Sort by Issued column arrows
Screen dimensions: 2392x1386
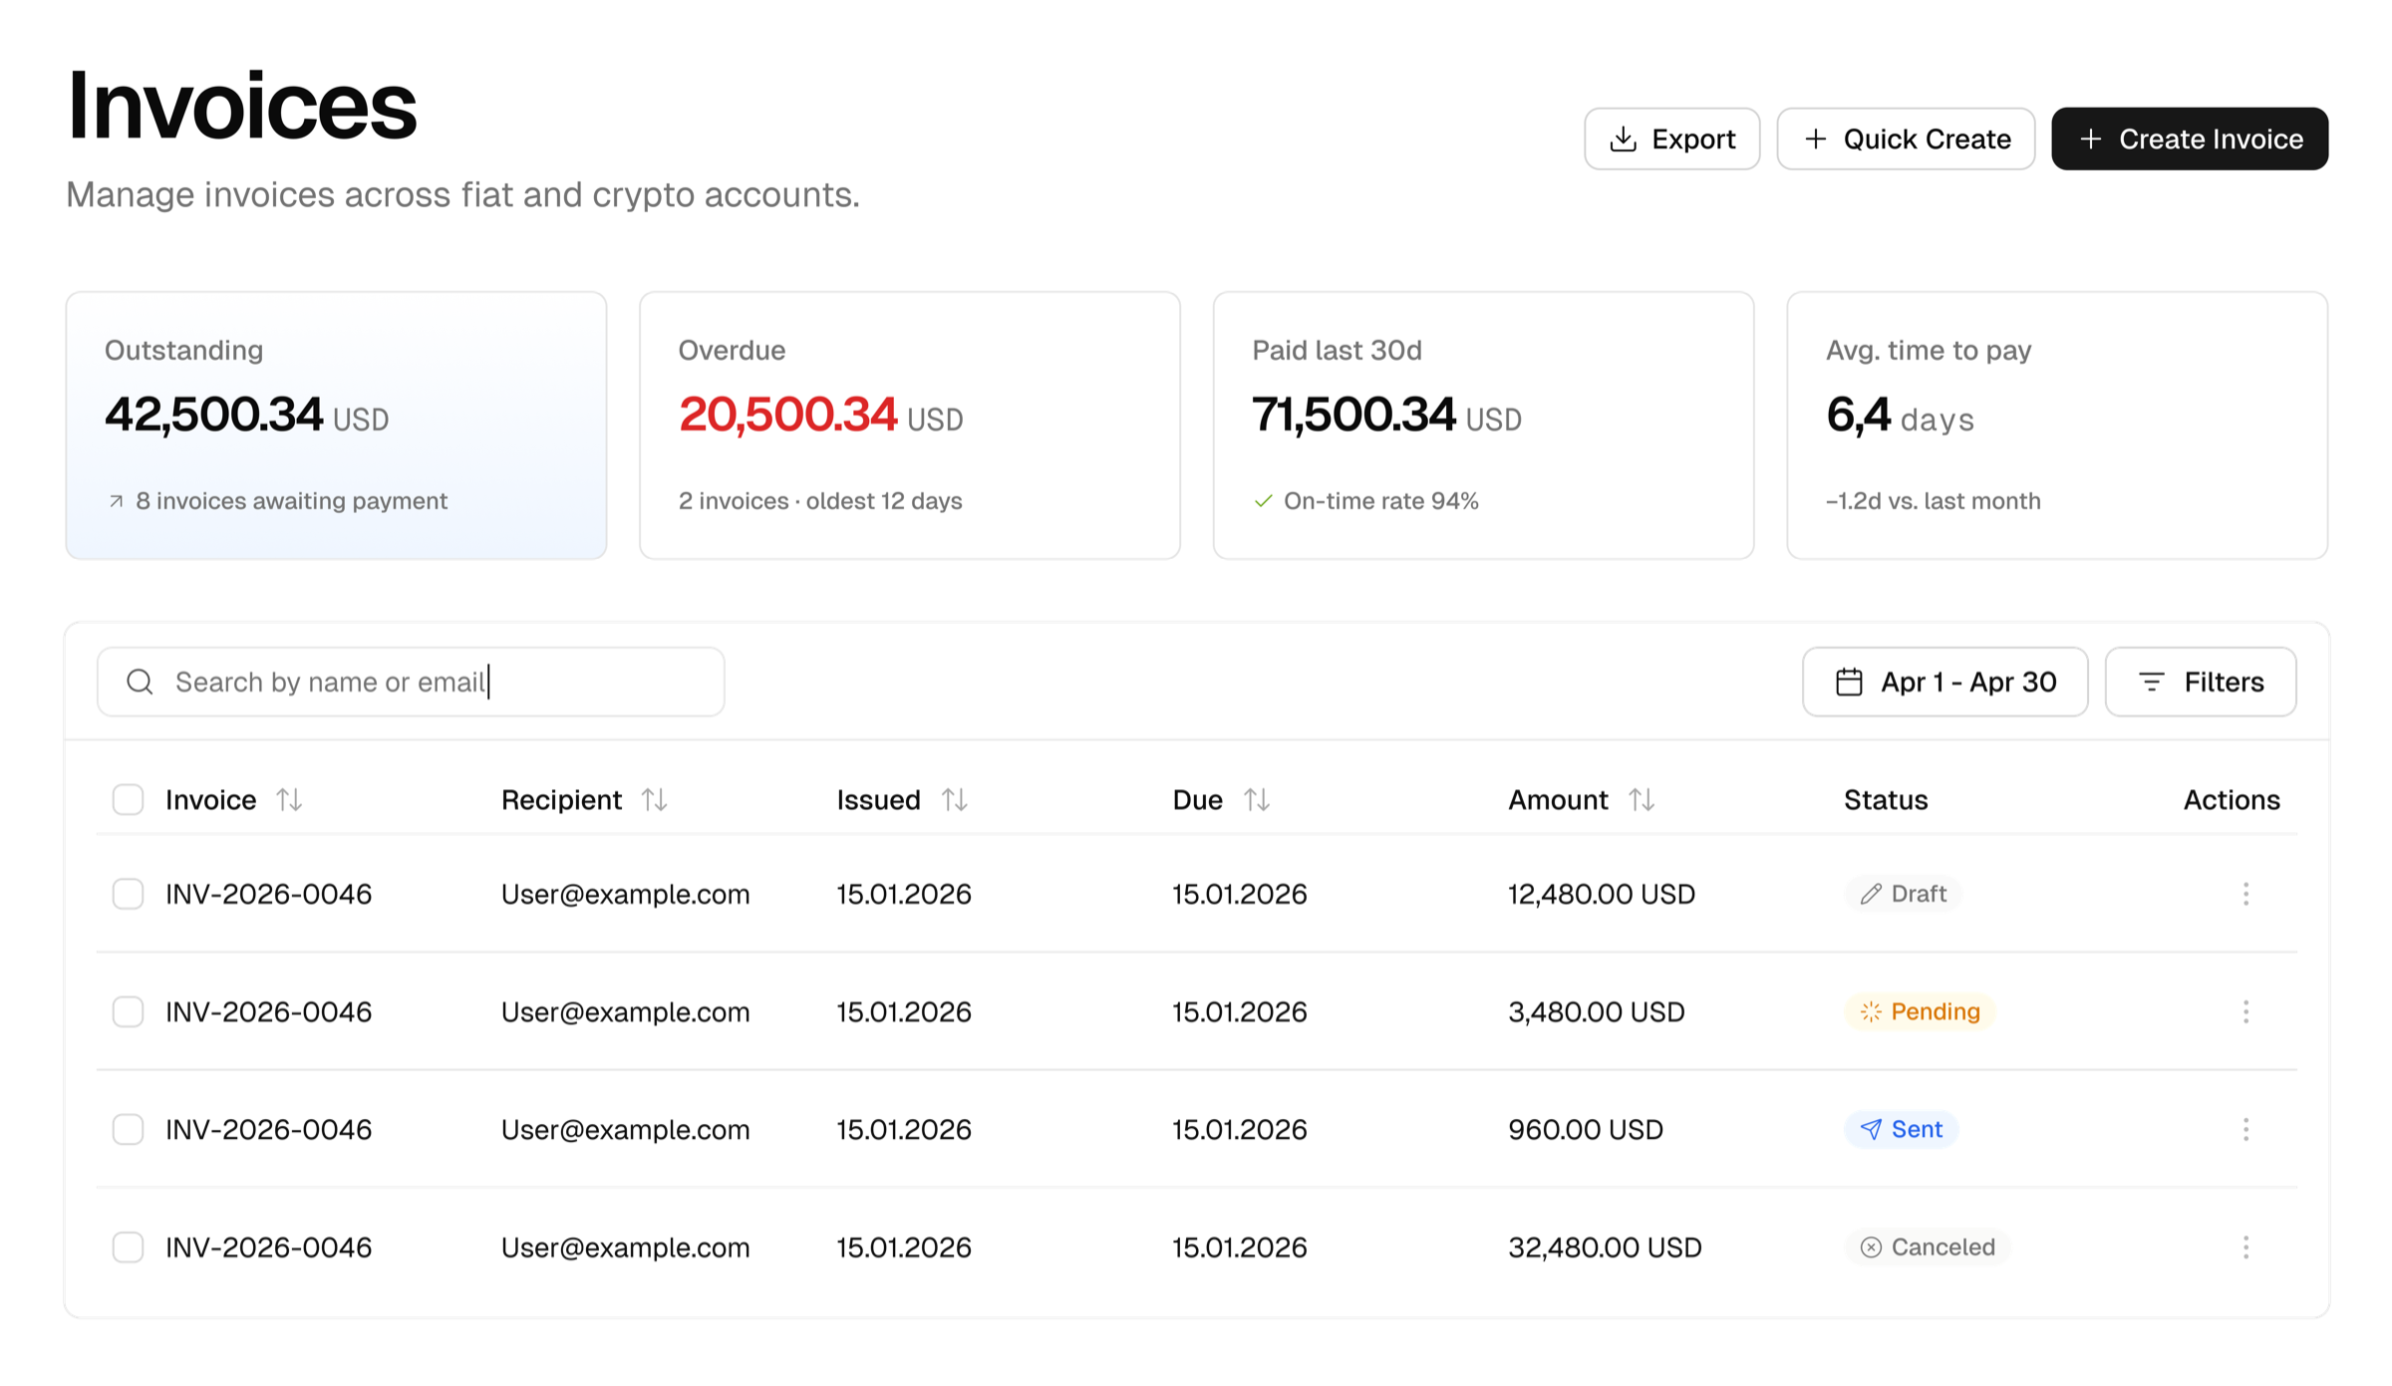[x=954, y=799]
